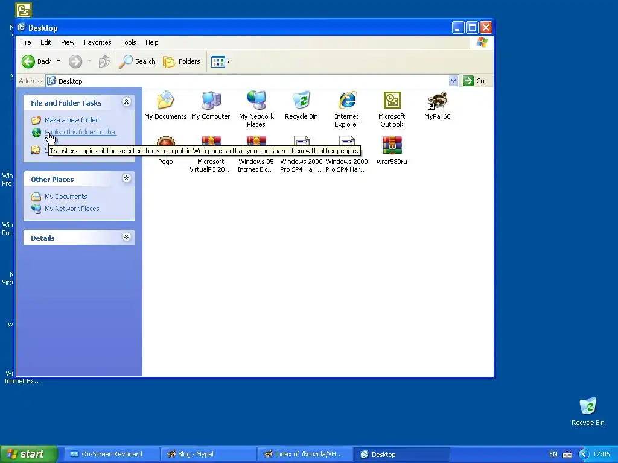Screen dimensions: 618x463
Task: Open the Views dropdown arrow
Action: (228, 61)
